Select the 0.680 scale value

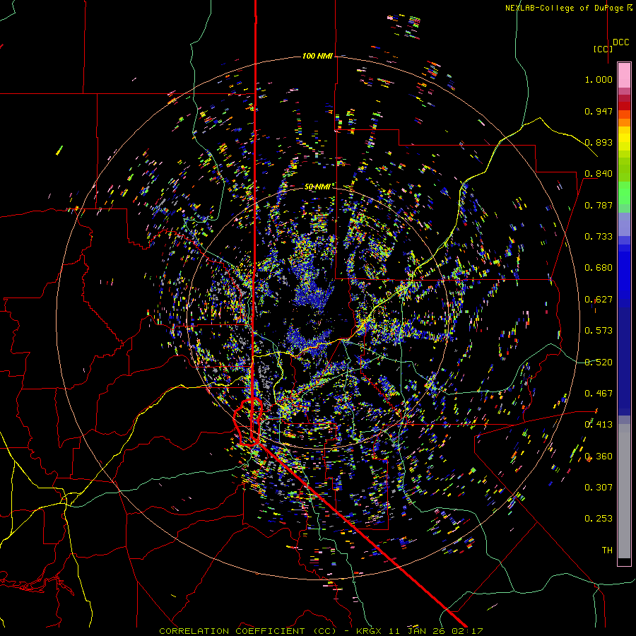[599, 268]
